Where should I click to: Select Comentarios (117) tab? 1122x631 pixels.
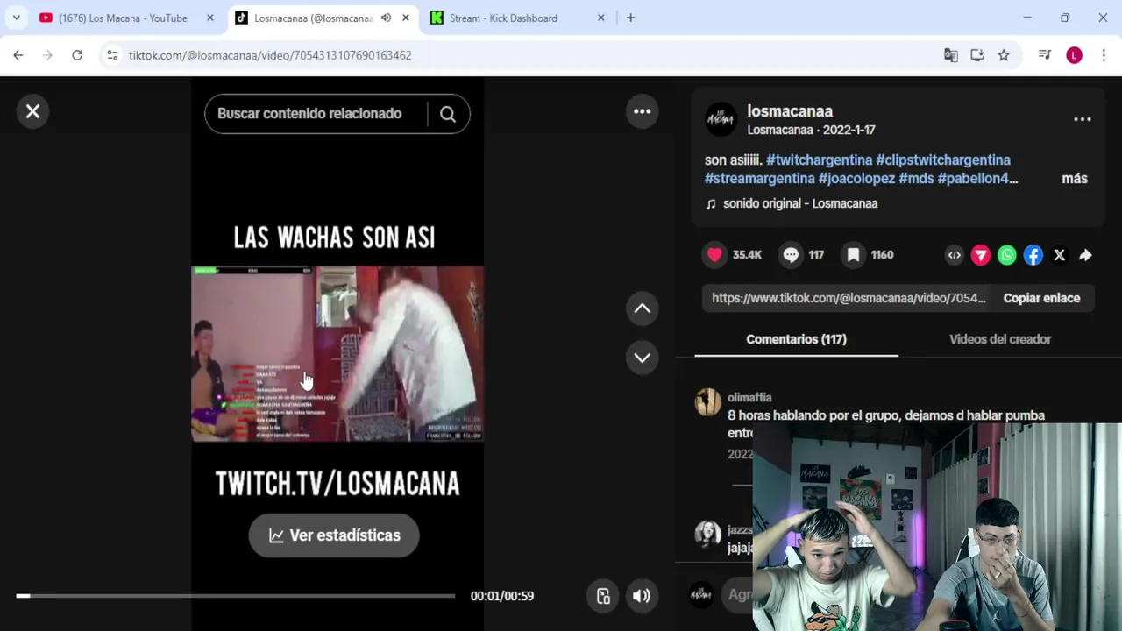(796, 339)
